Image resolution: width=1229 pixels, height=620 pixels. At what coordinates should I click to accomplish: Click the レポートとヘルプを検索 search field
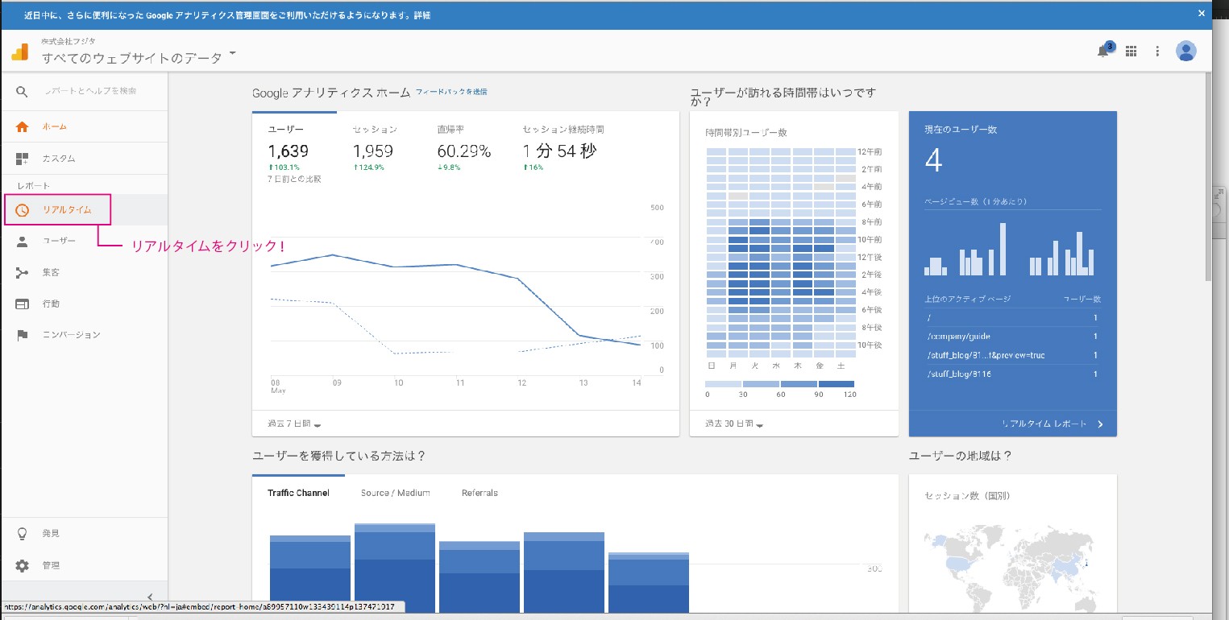[90, 91]
